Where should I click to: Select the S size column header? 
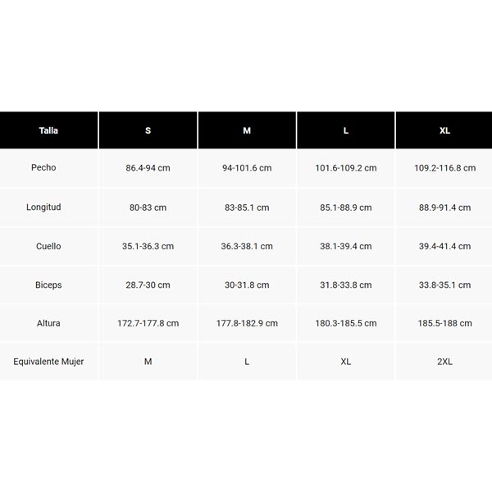[148, 130]
